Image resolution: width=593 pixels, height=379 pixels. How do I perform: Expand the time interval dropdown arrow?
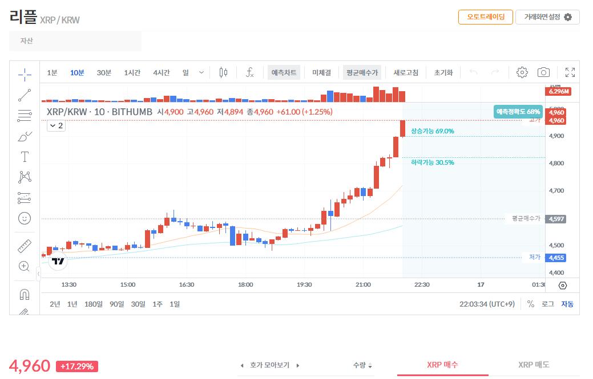pyautogui.click(x=201, y=72)
